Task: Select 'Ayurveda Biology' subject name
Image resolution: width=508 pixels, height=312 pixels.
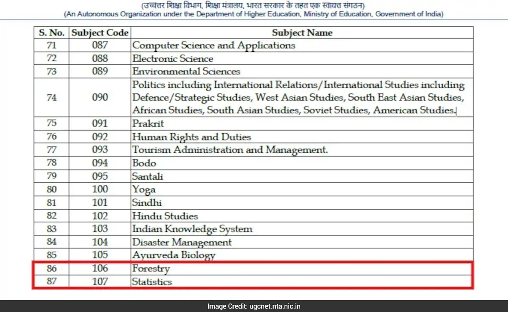Action: (174, 255)
